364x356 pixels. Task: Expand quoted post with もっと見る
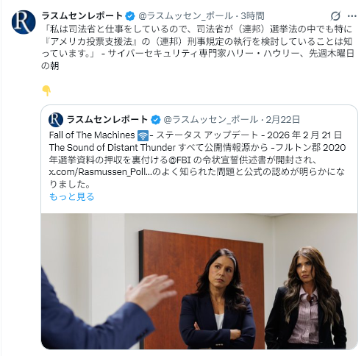point(71,196)
